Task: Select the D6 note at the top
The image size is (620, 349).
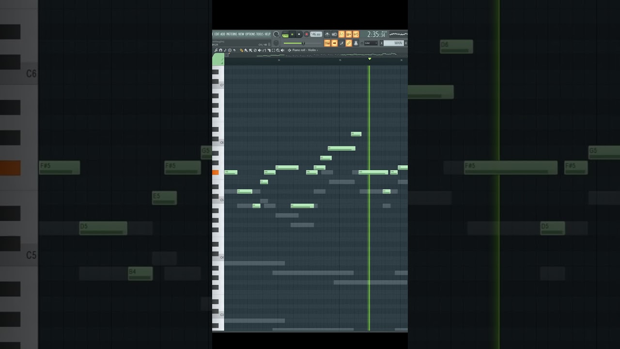Action: pos(356,134)
